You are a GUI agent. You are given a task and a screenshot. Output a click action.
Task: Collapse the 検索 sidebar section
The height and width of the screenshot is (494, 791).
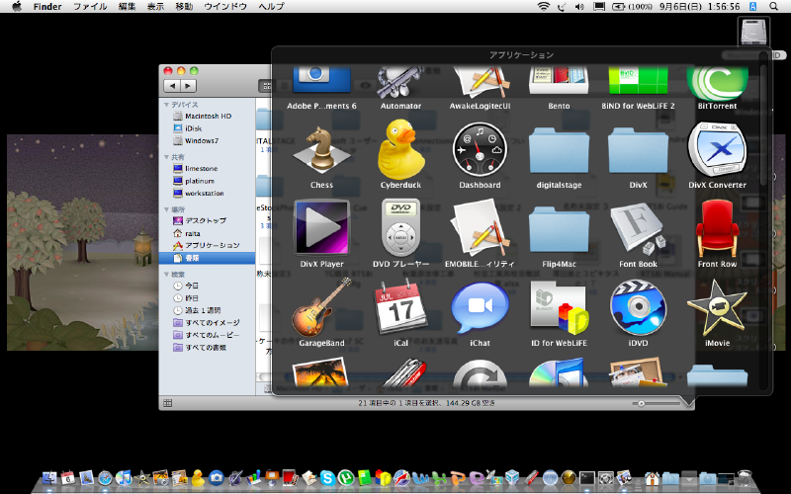(x=166, y=275)
